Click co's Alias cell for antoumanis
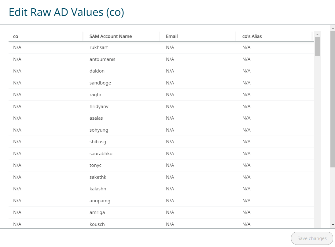The width and height of the screenshot is (335, 247). click(x=246, y=59)
